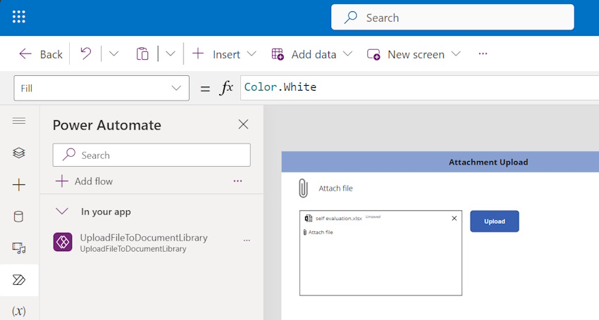The width and height of the screenshot is (599, 320).
Task: Collapse the In your app section
Action: 62,211
